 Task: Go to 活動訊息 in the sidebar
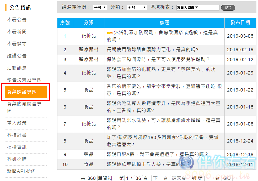pos(17,67)
